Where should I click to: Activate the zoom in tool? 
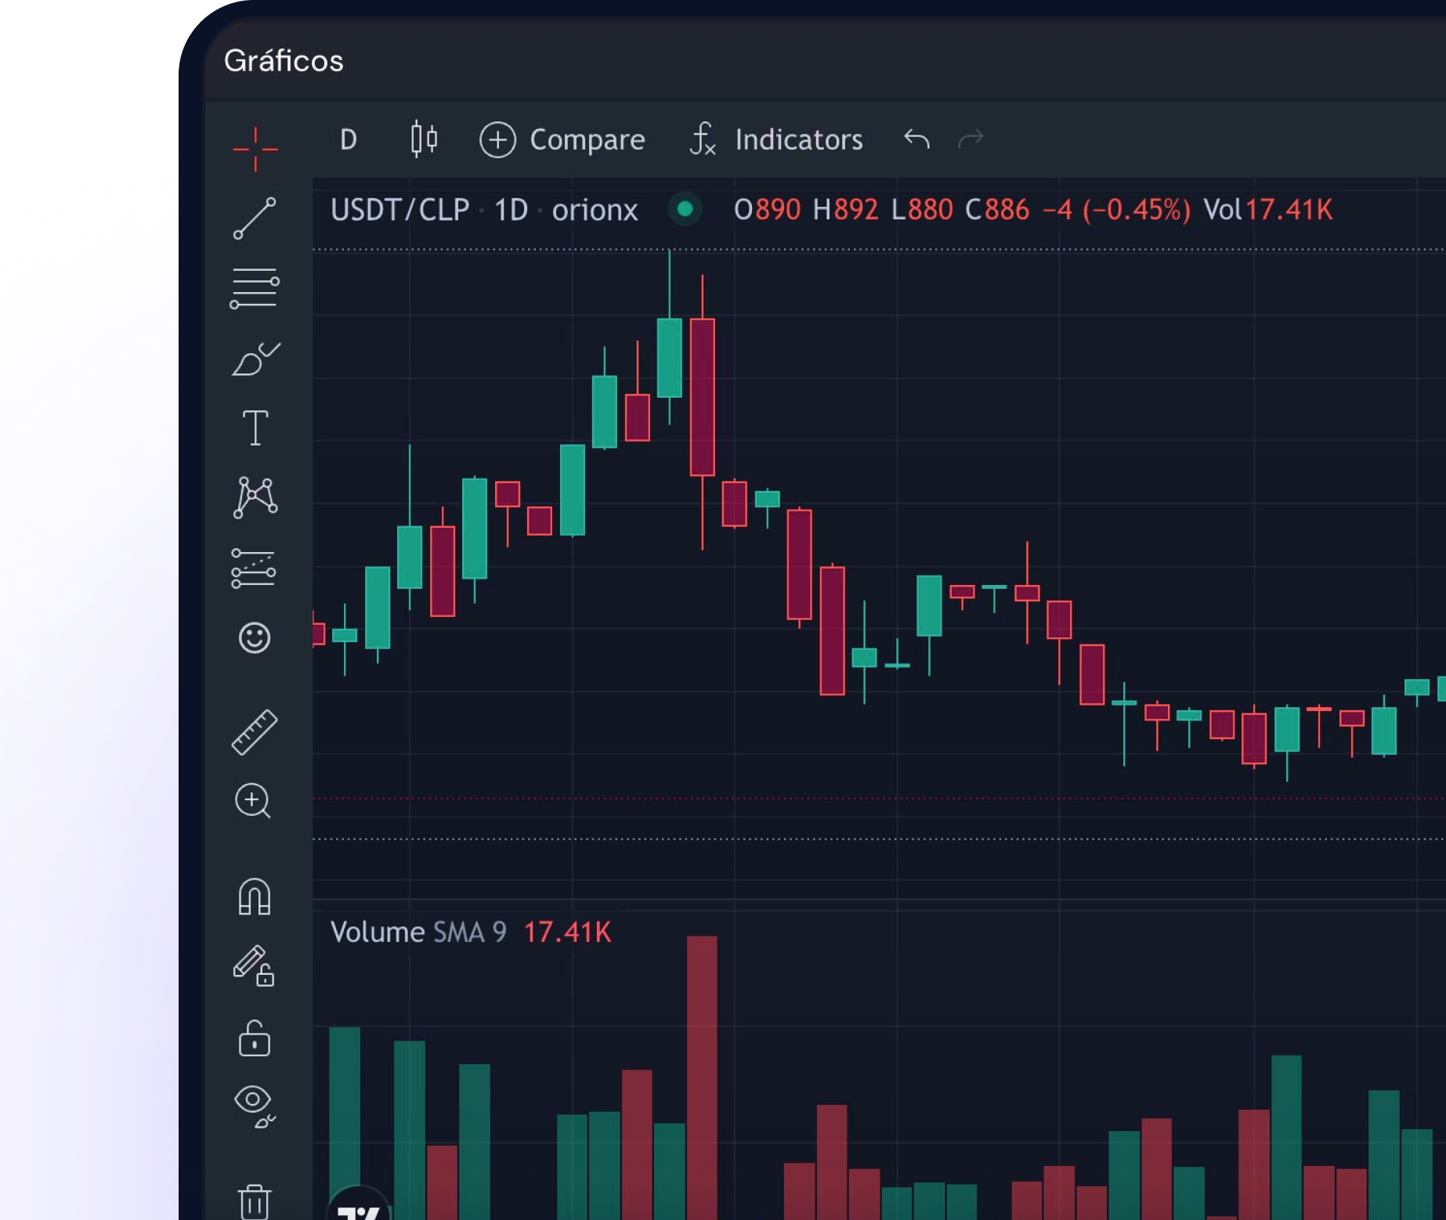pos(253,801)
